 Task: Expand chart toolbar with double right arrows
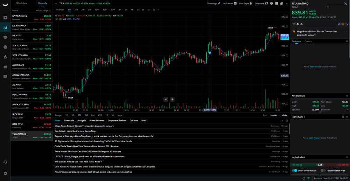287,3
